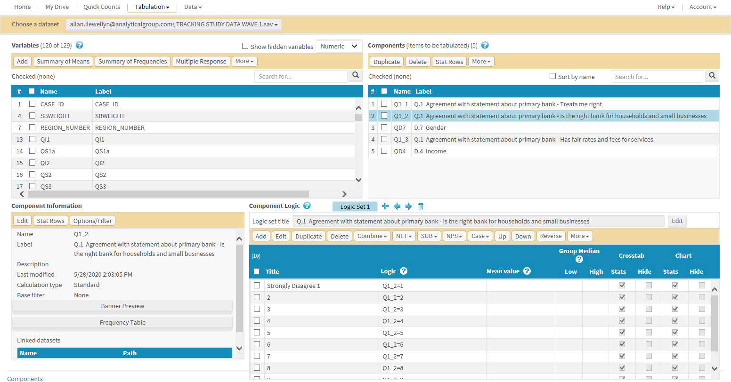Click the logic table vertical scrollbar
This screenshot has height=382, width=731.
(x=714, y=323)
